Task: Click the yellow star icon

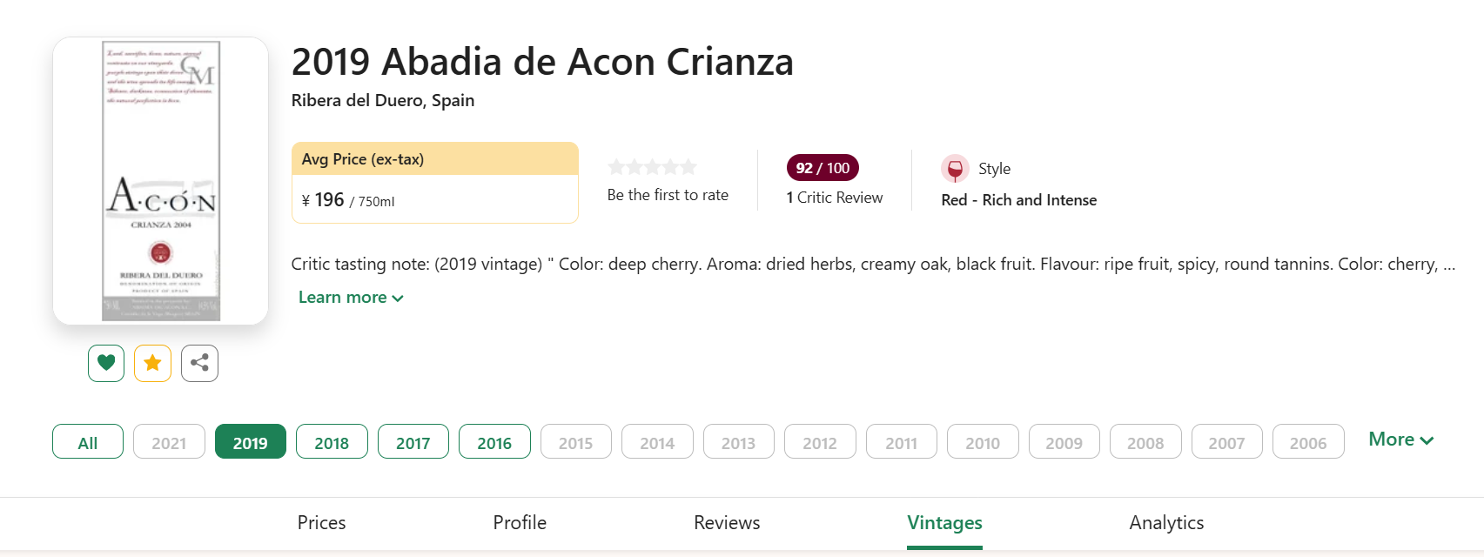Action: [x=152, y=363]
